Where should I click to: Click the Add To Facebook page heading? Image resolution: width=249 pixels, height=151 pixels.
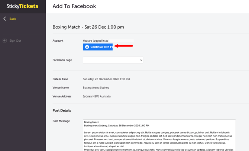click(x=74, y=6)
